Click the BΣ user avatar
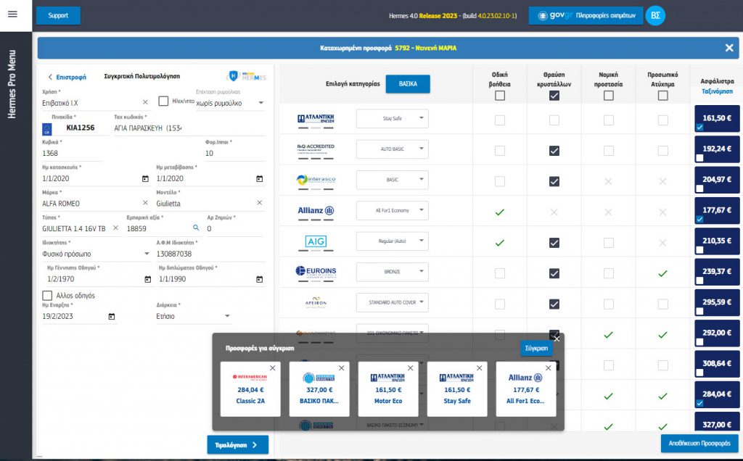This screenshot has width=743, height=461. click(655, 16)
